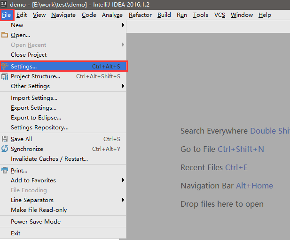The height and width of the screenshot is (240, 290).
Task: Click the Synchronize refresh arrows icon
Action: point(5,149)
